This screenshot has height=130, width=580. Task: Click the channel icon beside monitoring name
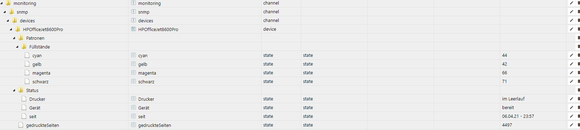coord(133,3)
